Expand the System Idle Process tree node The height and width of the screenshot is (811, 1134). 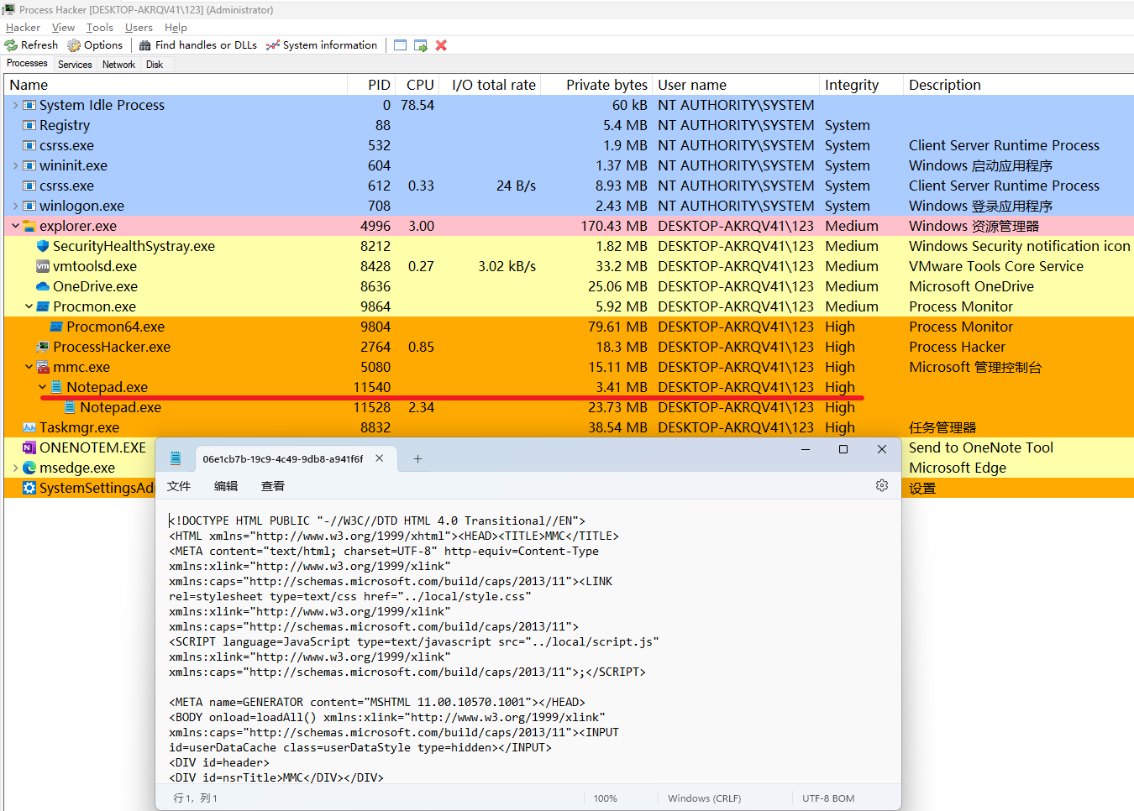[x=15, y=105]
